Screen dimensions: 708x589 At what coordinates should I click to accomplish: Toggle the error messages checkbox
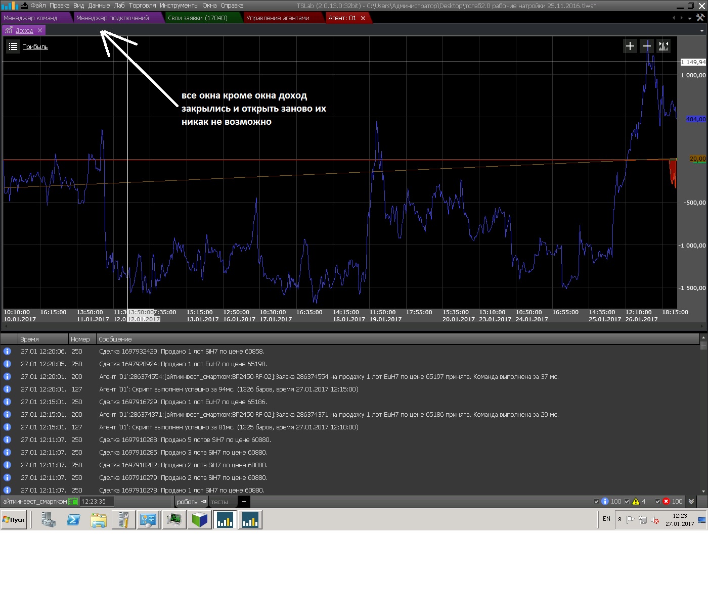pyautogui.click(x=657, y=502)
